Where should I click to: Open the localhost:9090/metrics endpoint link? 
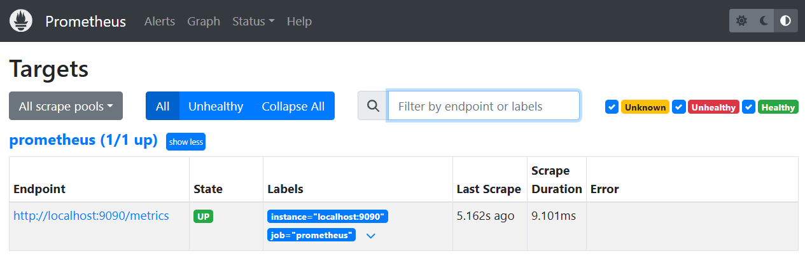[91, 216]
